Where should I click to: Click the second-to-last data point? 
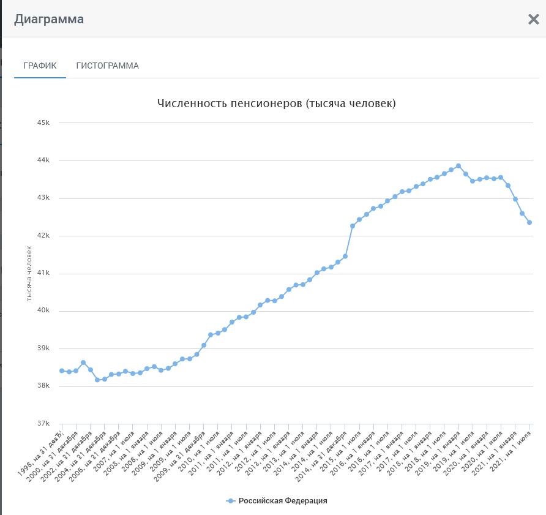click(522, 213)
